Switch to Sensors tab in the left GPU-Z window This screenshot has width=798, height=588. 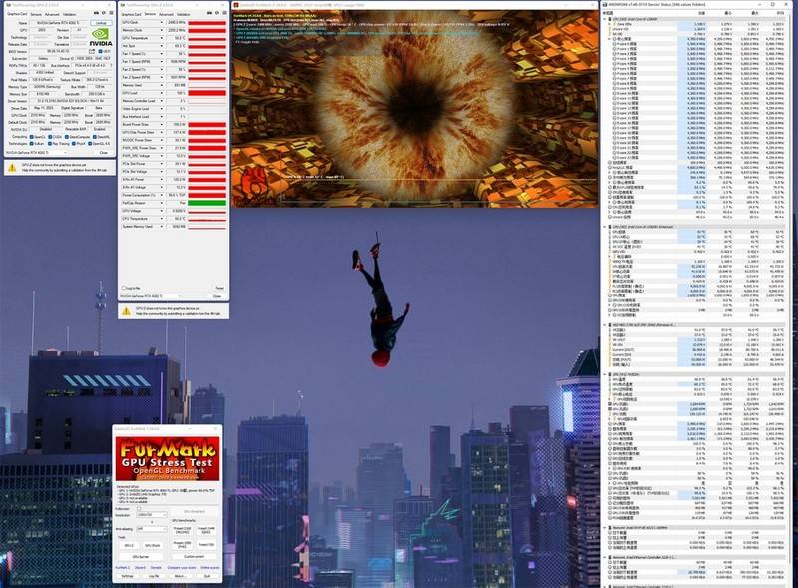pyautogui.click(x=36, y=15)
